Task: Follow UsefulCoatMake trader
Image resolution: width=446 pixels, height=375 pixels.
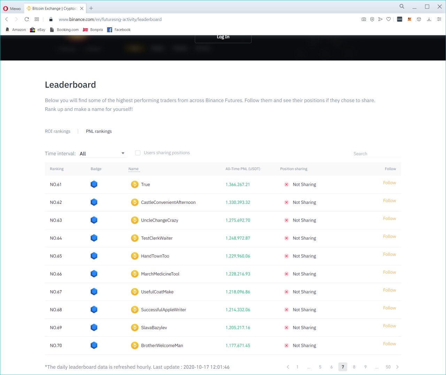Action: coord(389,290)
